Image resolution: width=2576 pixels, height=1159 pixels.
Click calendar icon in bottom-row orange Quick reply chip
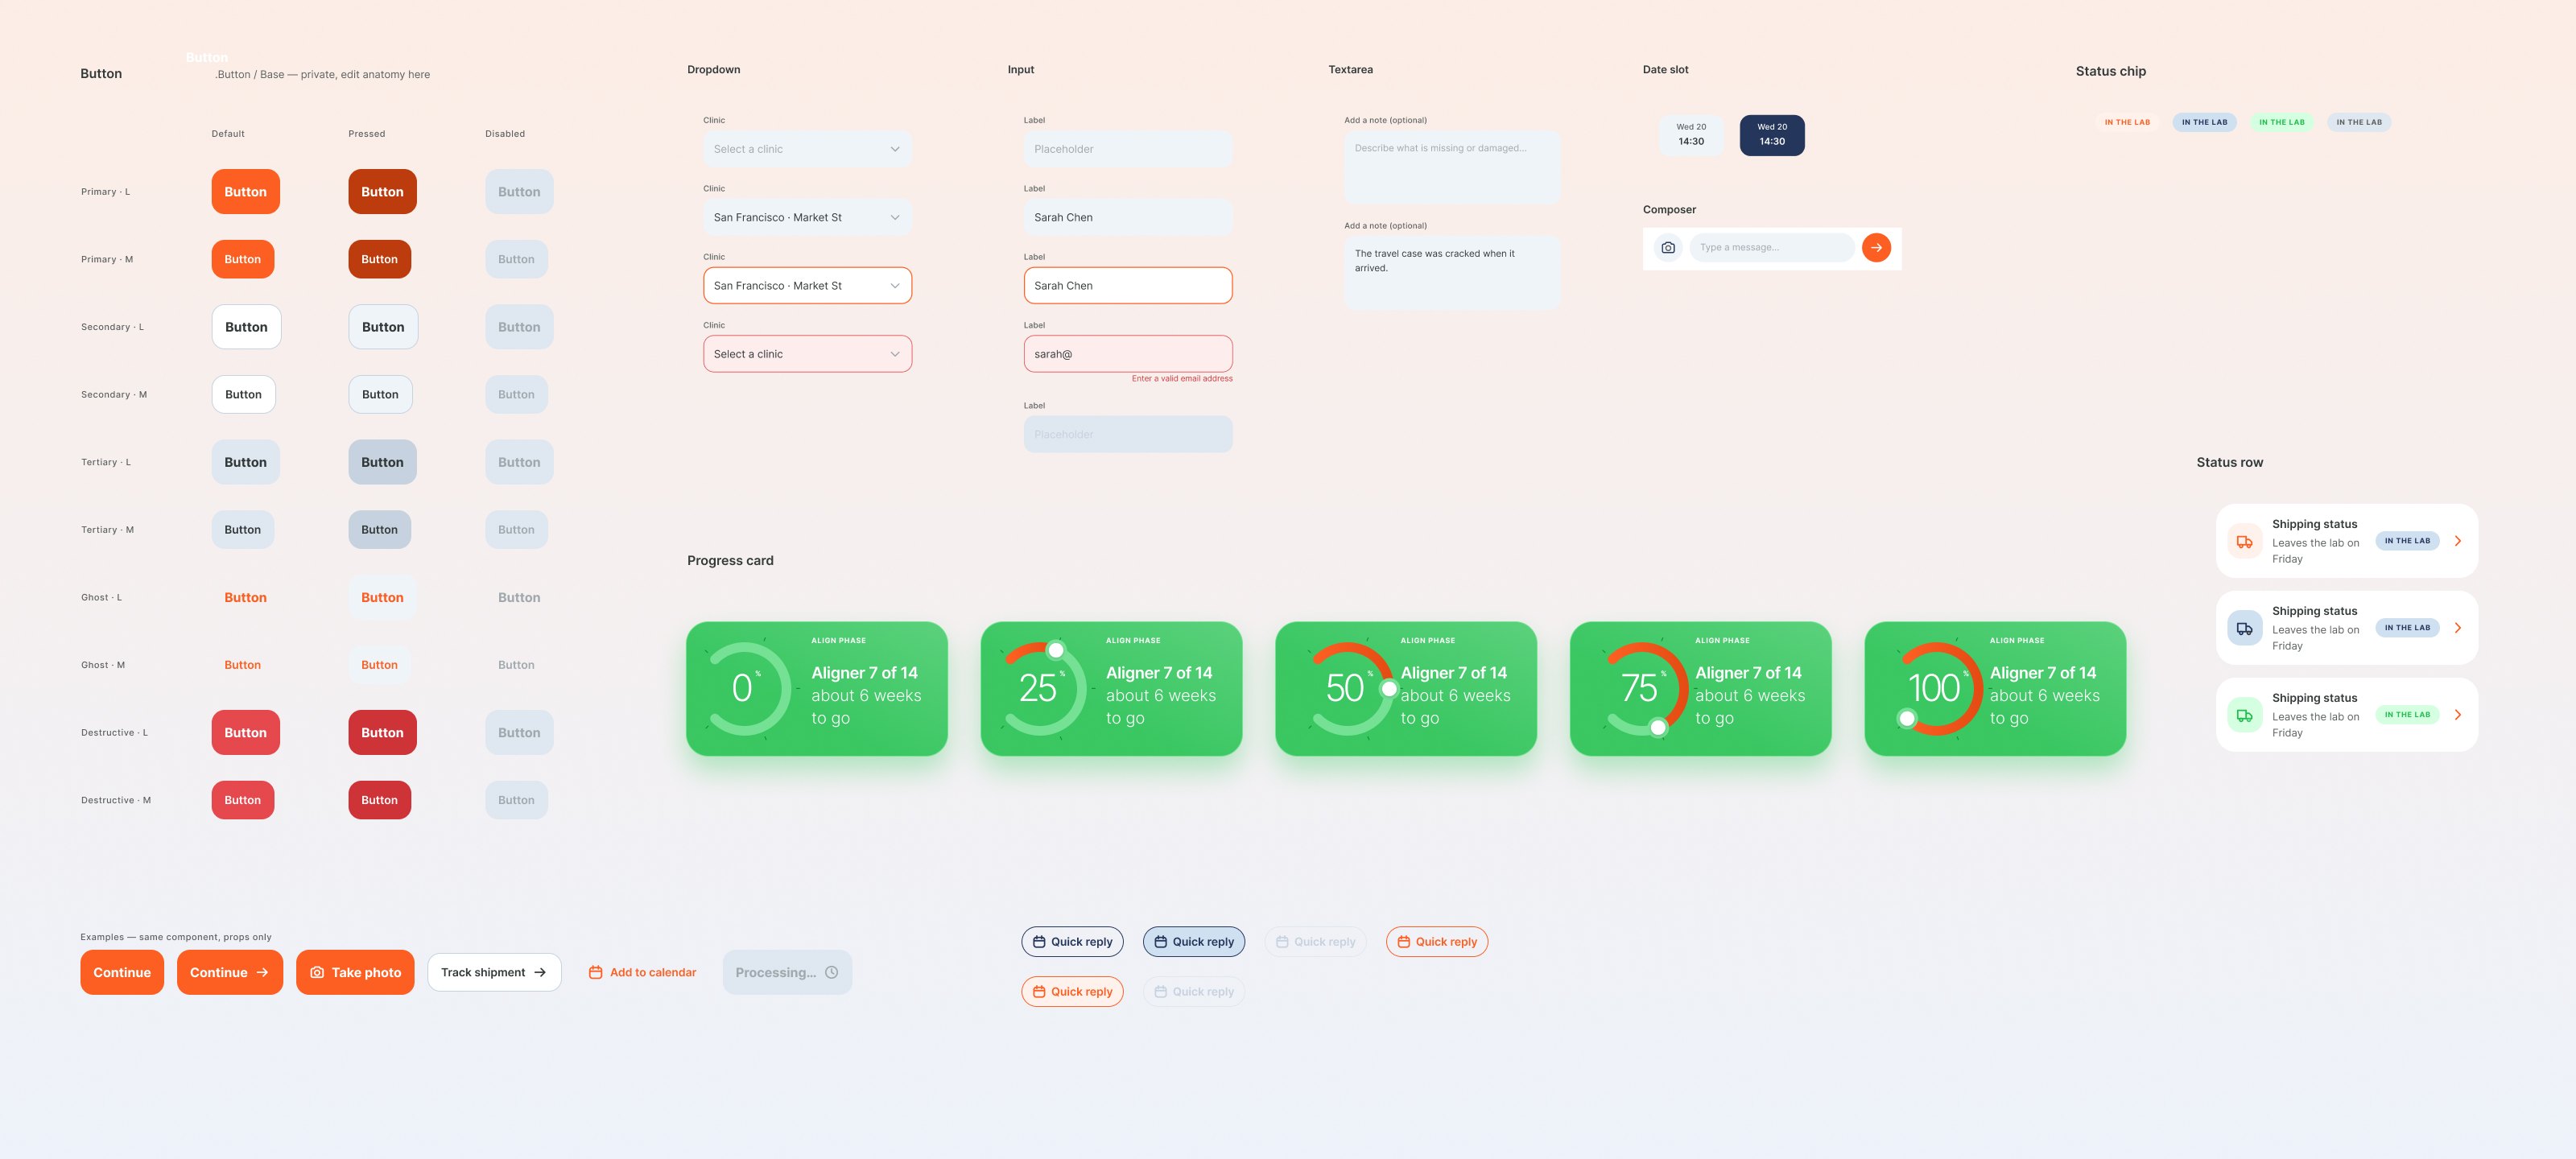pyautogui.click(x=1039, y=992)
